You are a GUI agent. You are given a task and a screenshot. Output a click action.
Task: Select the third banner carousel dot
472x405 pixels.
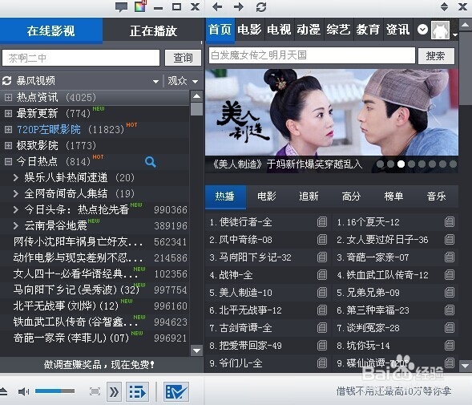click(401, 164)
